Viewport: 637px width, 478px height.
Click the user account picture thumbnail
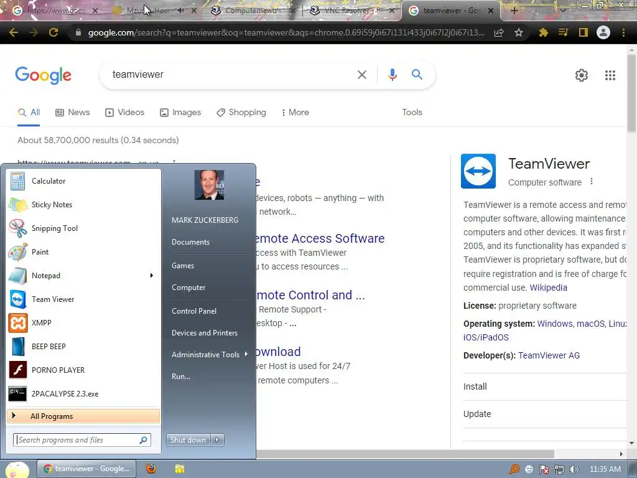[x=209, y=185]
